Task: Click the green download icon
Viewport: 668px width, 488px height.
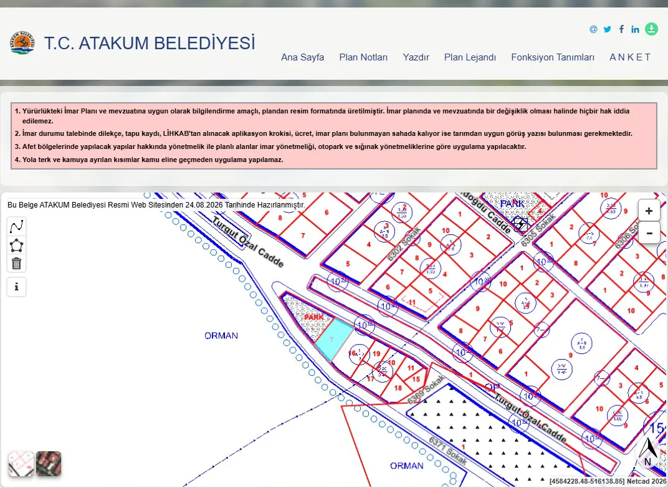Action: (651, 29)
